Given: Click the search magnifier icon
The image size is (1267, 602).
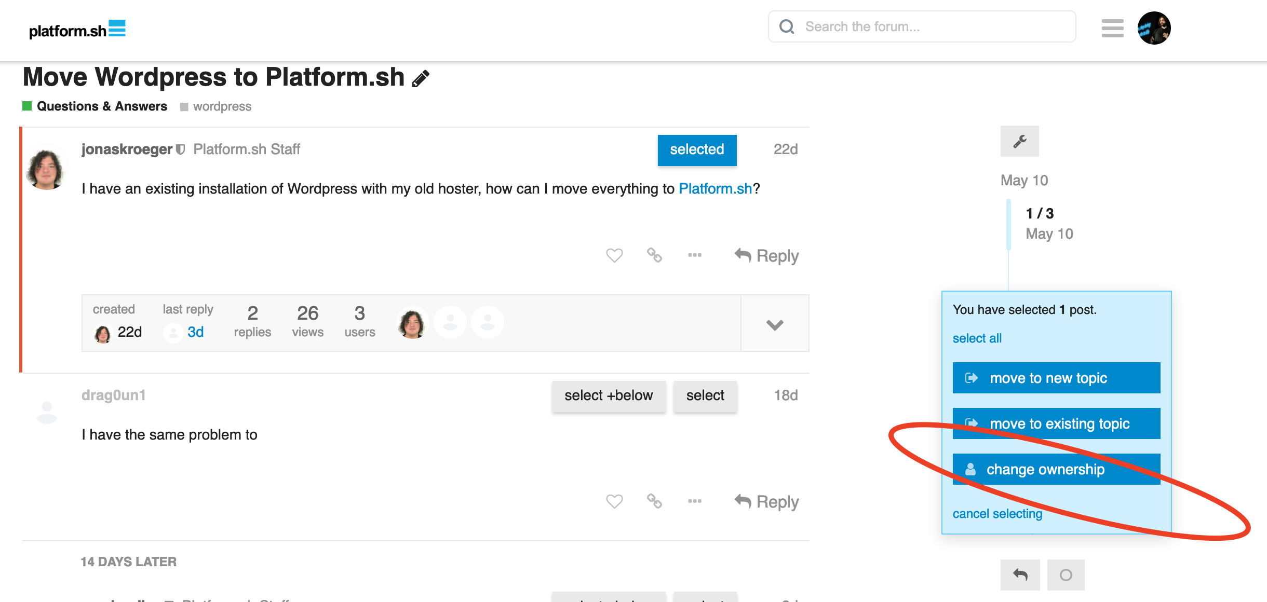Looking at the screenshot, I should coord(787,26).
